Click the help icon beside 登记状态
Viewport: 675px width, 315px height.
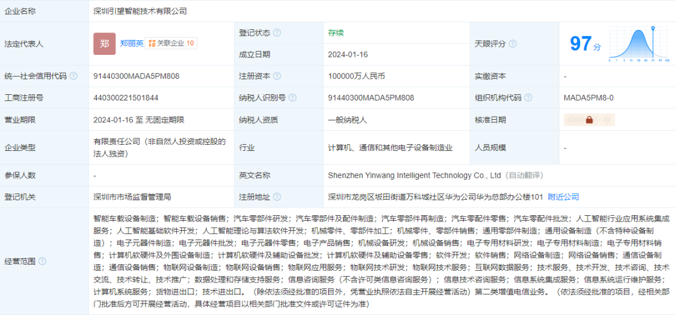pos(277,32)
